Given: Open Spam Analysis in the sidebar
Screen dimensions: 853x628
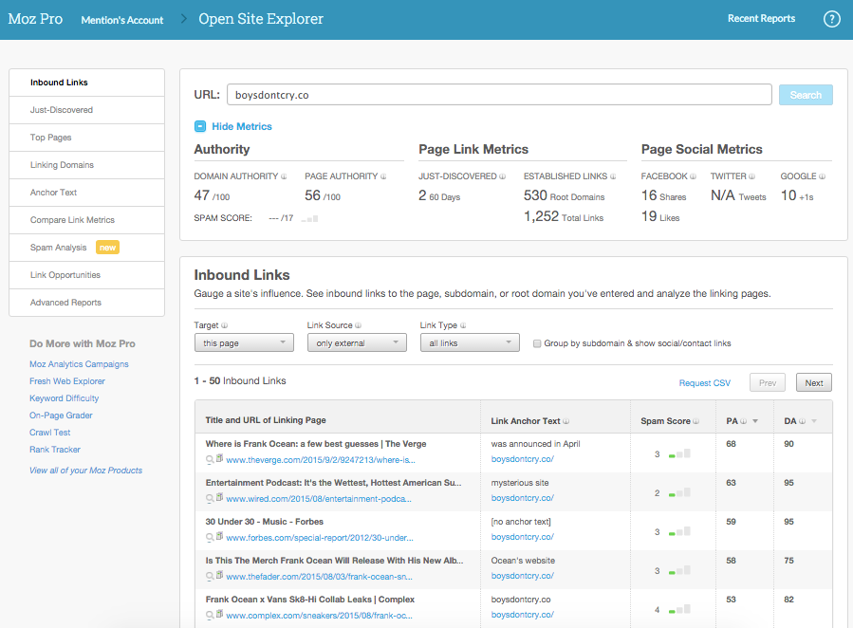Looking at the screenshot, I should 87,248.
